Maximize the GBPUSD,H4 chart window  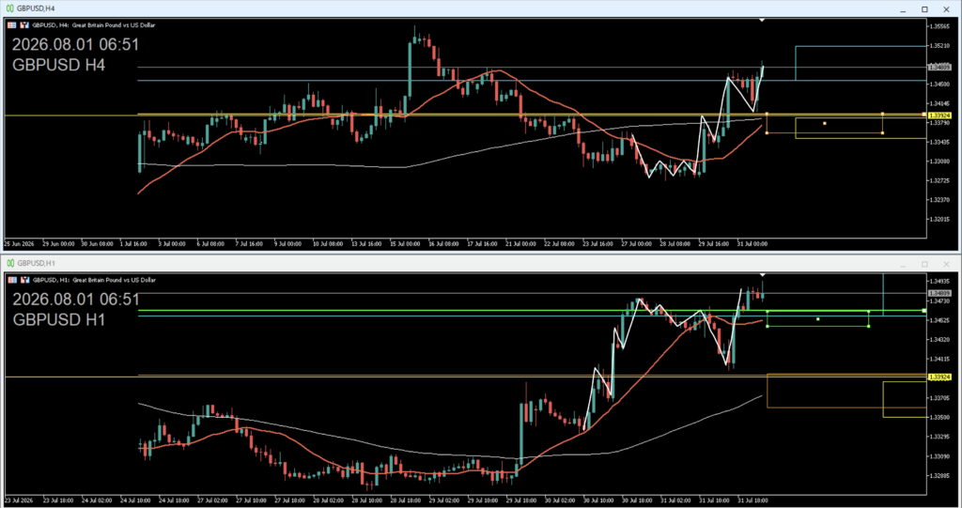click(x=924, y=9)
